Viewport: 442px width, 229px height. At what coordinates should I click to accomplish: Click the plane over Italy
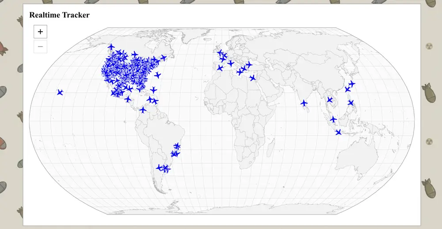231,63
